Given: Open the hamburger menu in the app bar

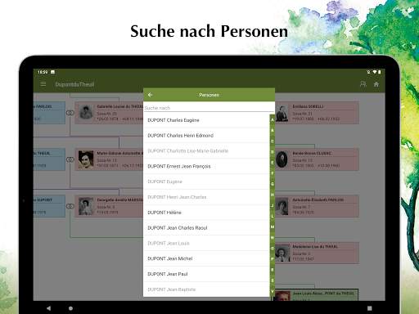Looking at the screenshot, I should pos(43,84).
